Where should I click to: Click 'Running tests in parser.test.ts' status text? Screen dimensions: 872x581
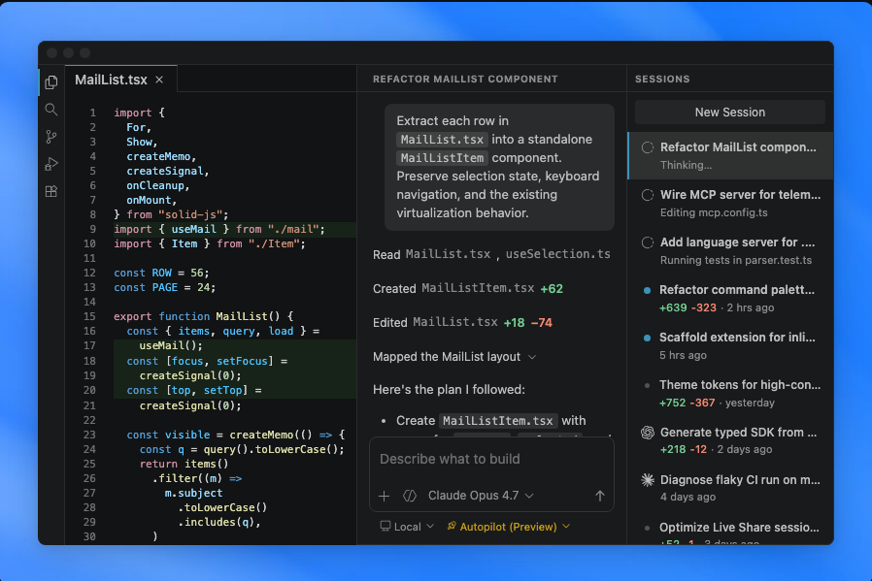click(736, 261)
